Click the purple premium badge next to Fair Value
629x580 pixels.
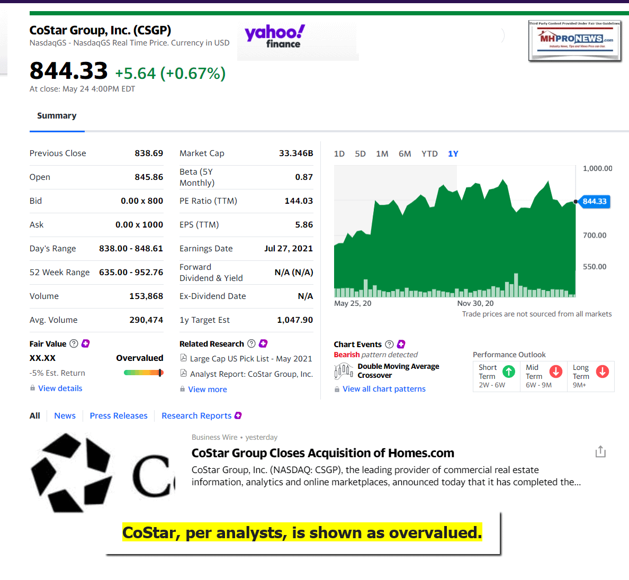click(x=86, y=343)
